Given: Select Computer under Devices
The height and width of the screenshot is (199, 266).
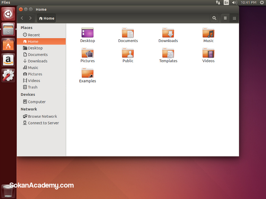Looking at the screenshot, I should pos(41,102).
